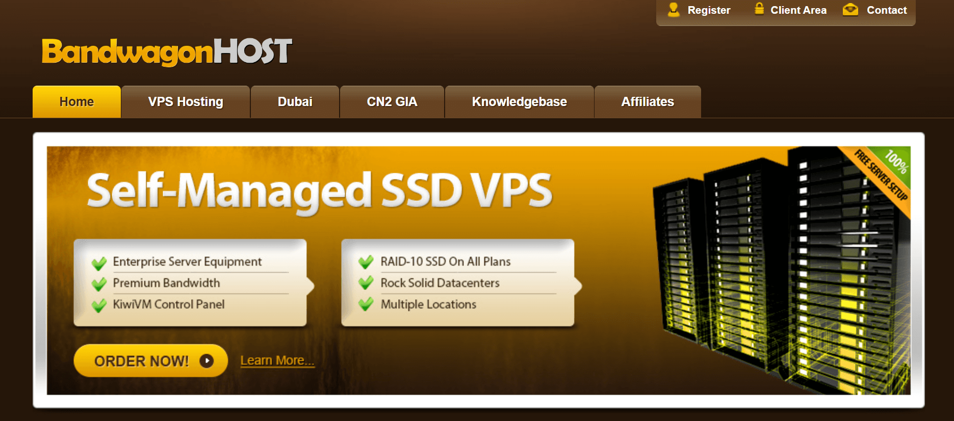Open the Knowledgebase tab

tap(519, 102)
